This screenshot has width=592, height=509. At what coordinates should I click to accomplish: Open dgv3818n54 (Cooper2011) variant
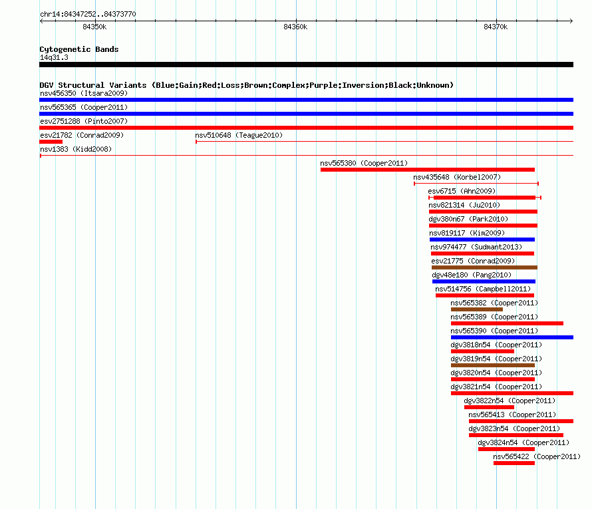[x=482, y=351]
